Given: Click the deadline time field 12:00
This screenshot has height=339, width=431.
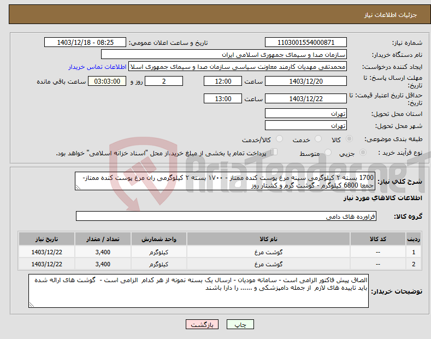Looking at the screenshot, I should click(x=223, y=81).
